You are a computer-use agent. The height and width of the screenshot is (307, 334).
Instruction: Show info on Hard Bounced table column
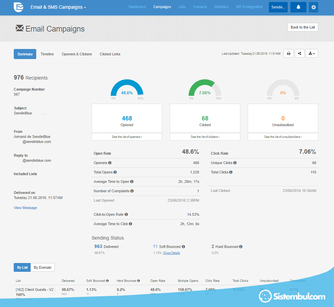[138, 280]
